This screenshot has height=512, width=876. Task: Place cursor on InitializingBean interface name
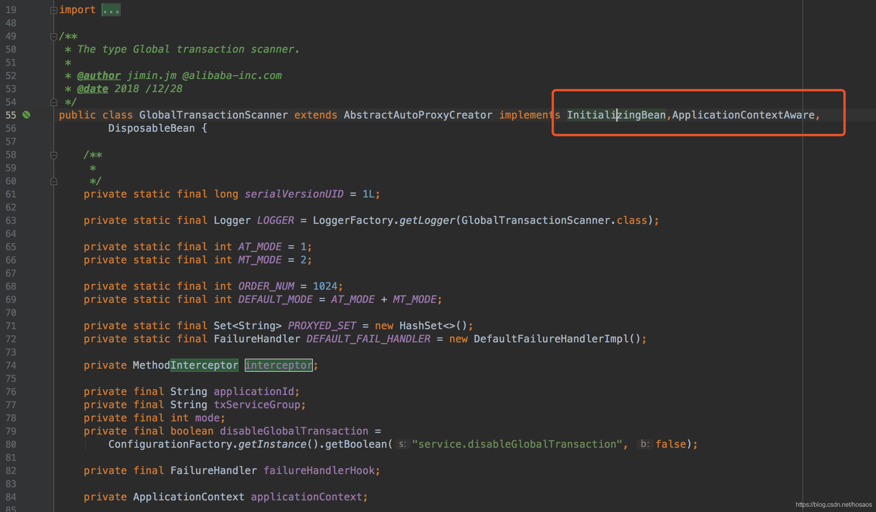point(616,115)
